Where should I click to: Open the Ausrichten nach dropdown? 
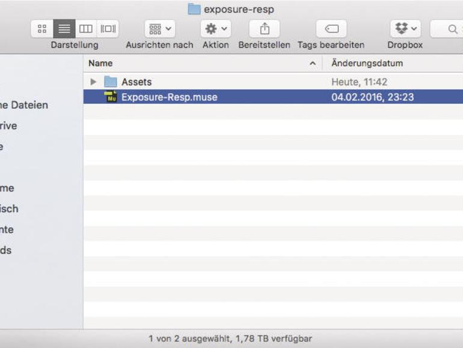click(x=160, y=29)
